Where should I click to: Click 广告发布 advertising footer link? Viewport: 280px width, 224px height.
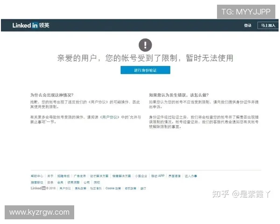click(80, 176)
